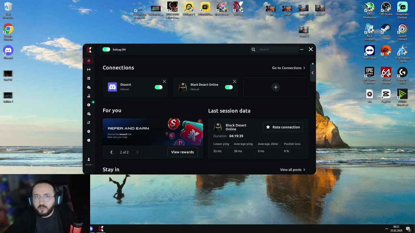Screen dimensions: 415x233
Task: Remove the Discord connection card
Action: pos(164,82)
